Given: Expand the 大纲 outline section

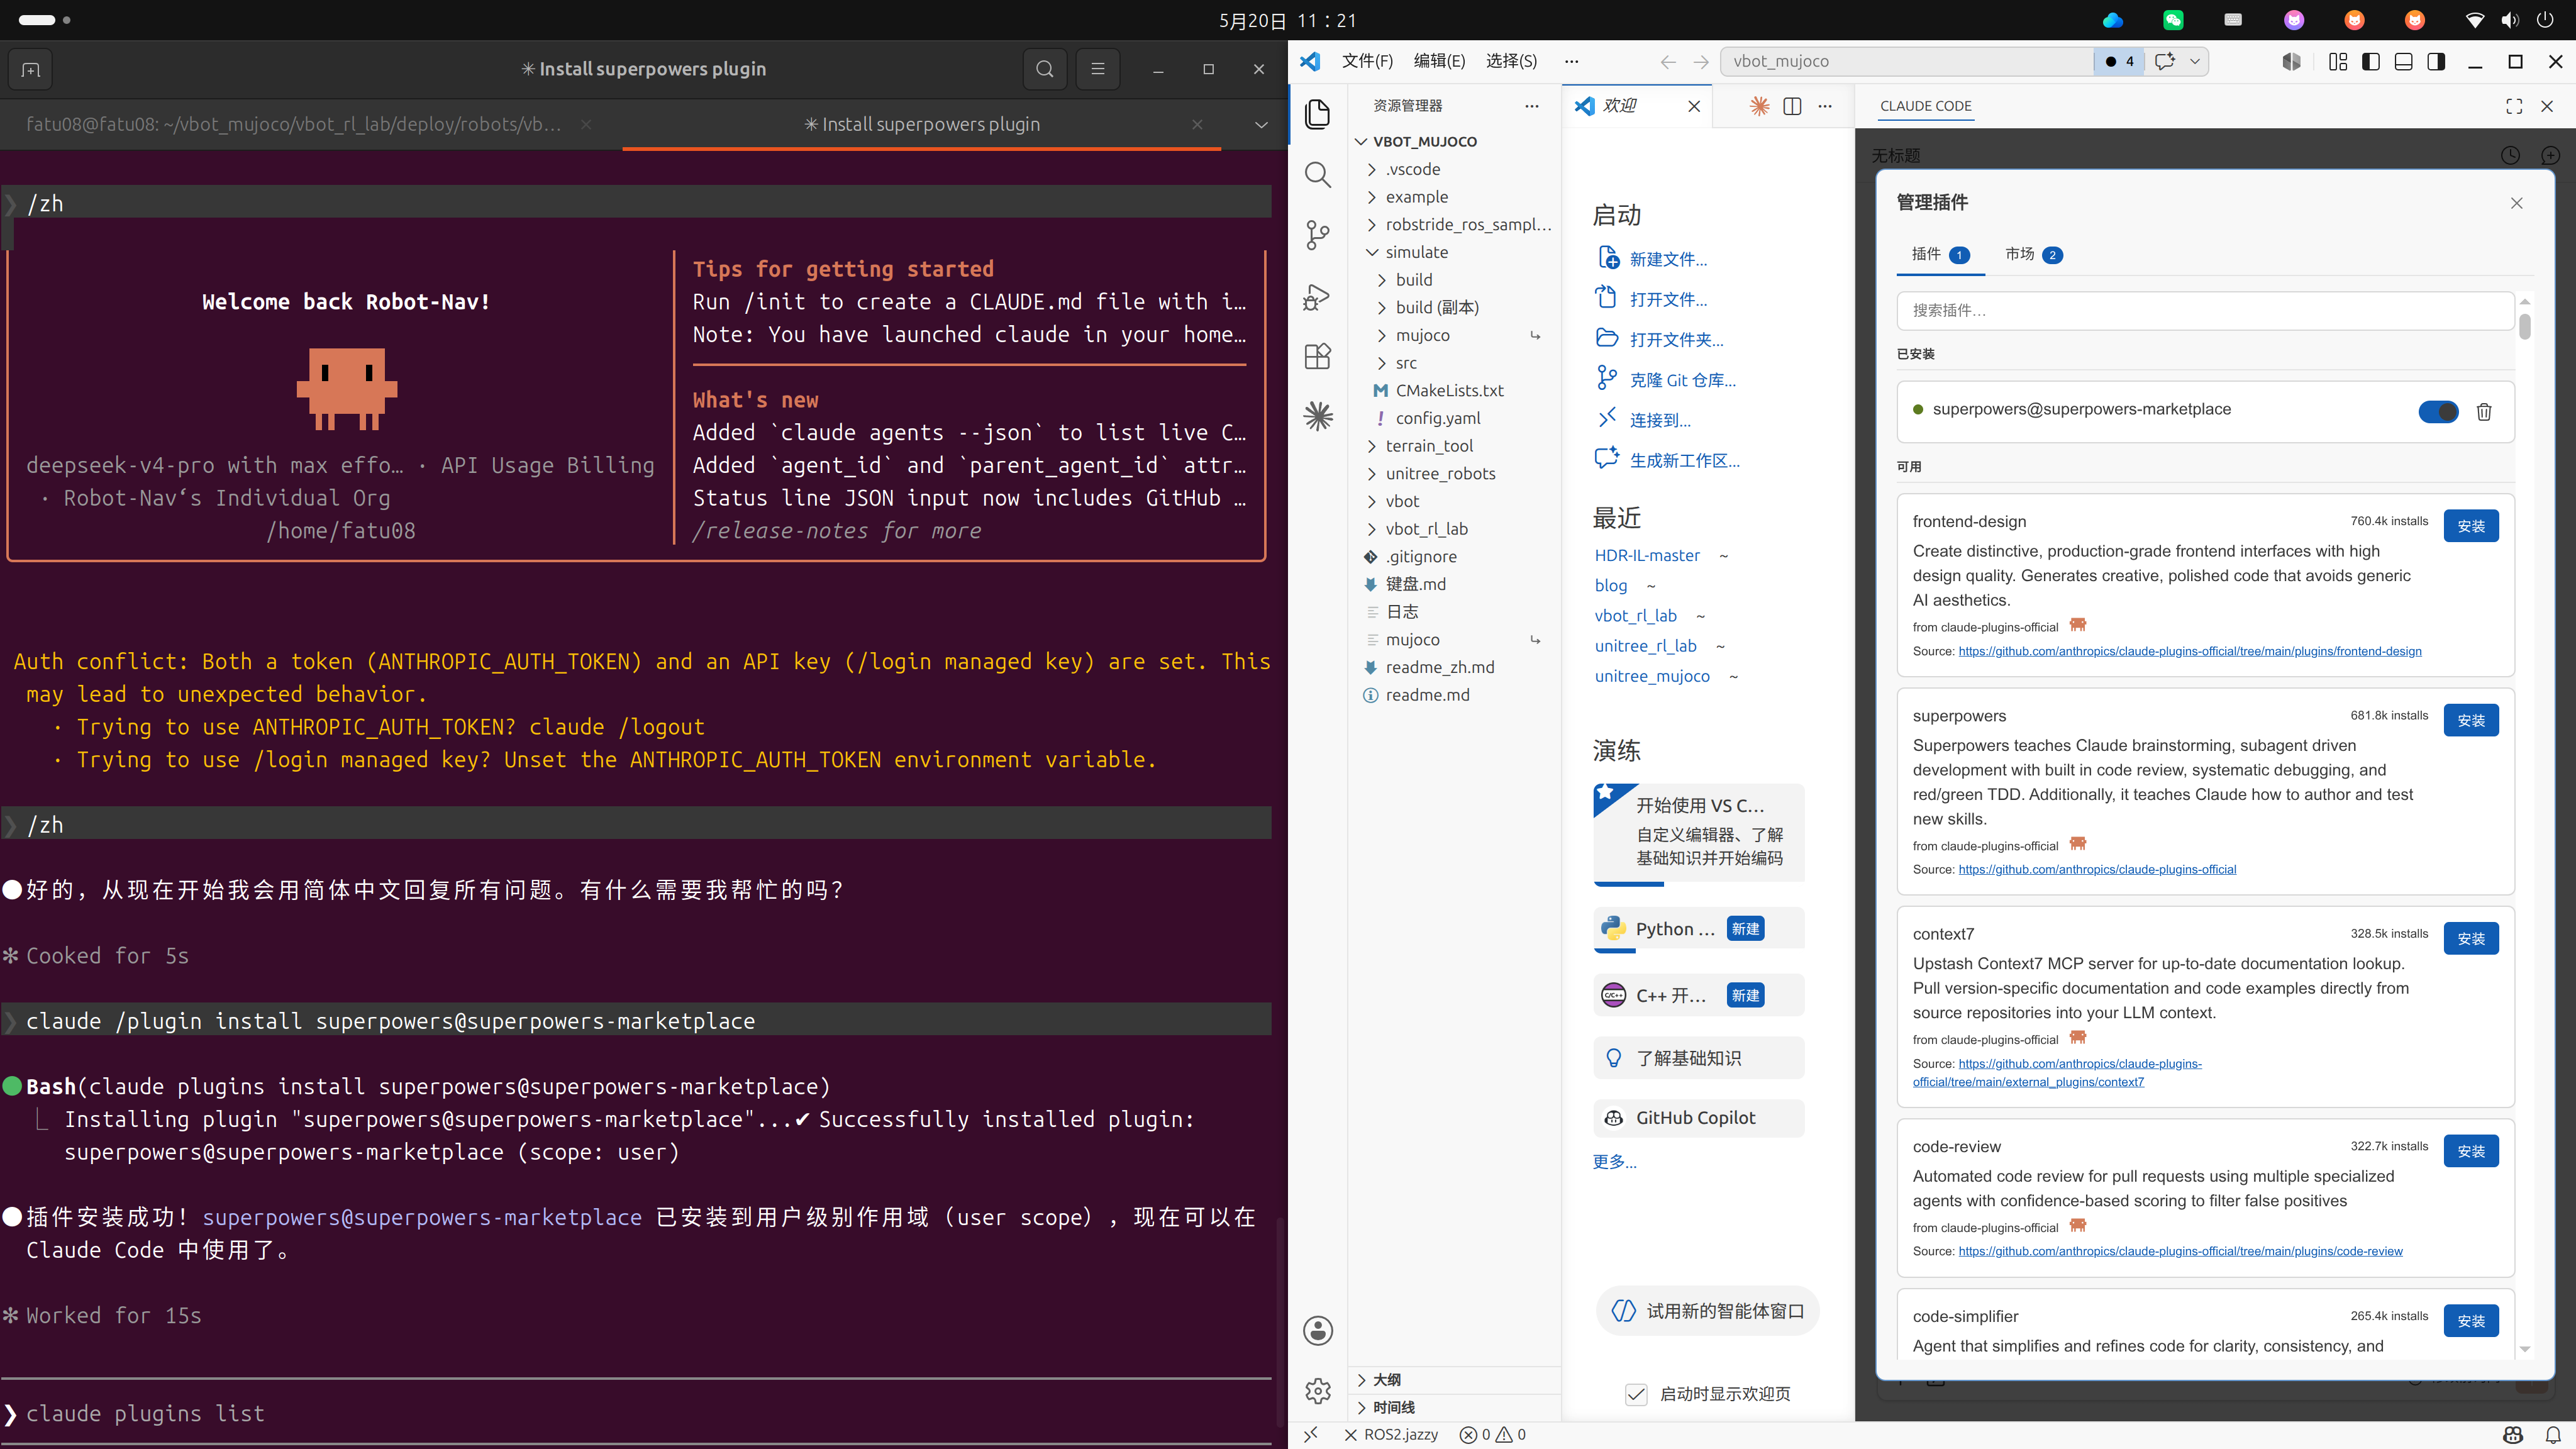Looking at the screenshot, I should (x=1455, y=1380).
